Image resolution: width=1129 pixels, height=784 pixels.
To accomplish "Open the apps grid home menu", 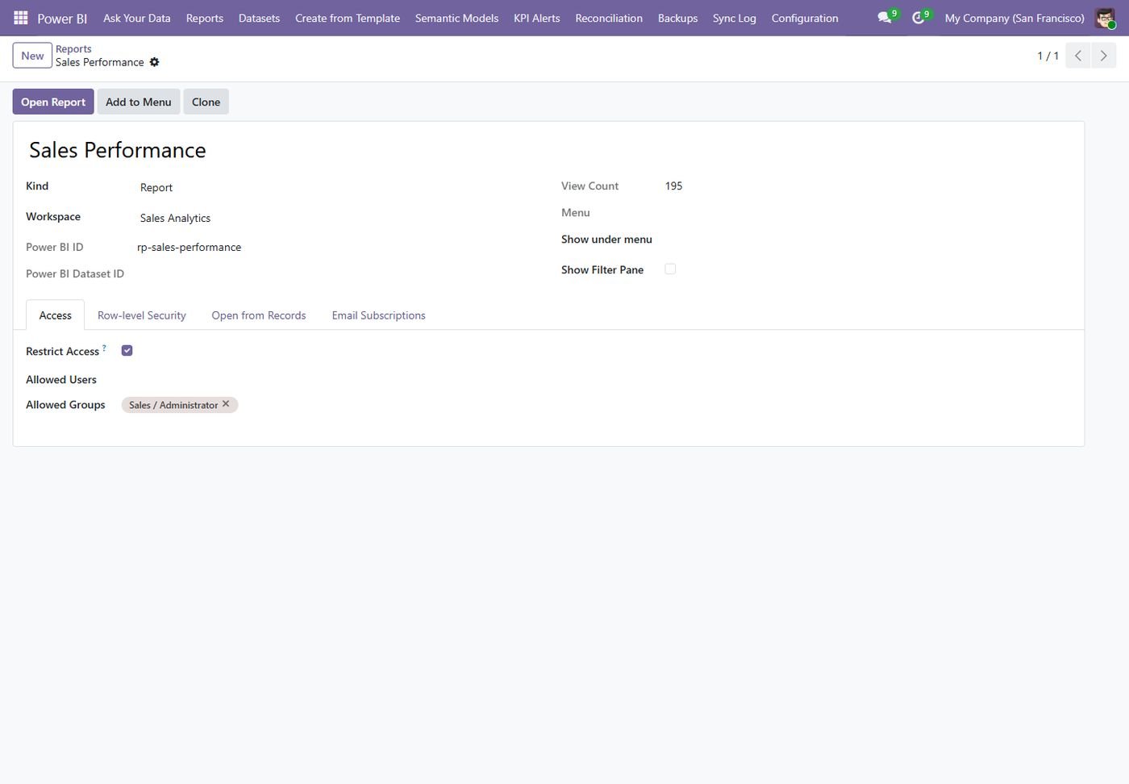I will 20,18.
